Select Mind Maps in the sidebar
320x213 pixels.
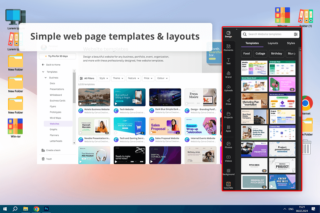pos(55,118)
